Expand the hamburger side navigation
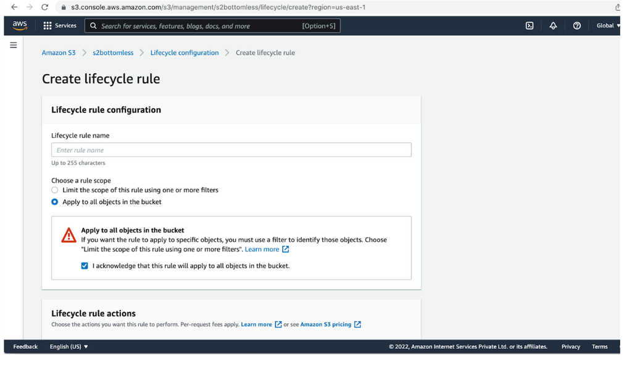632x365 pixels. pos(14,45)
